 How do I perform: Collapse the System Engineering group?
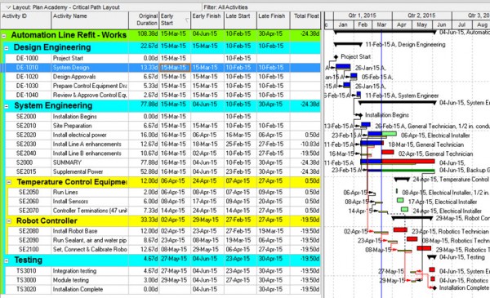click(7, 106)
